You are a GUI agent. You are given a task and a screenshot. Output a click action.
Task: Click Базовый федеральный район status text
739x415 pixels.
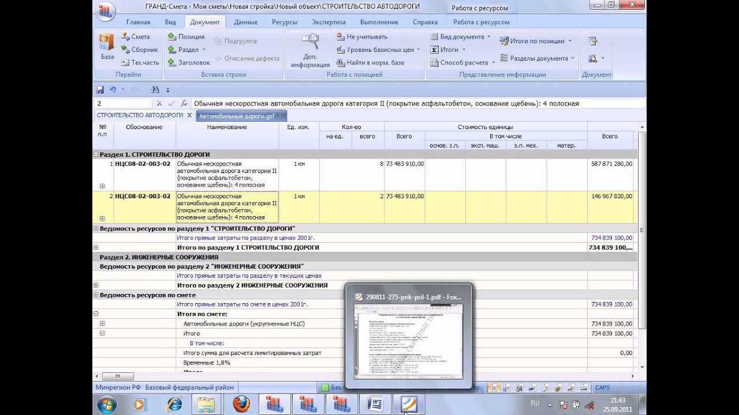point(189,388)
